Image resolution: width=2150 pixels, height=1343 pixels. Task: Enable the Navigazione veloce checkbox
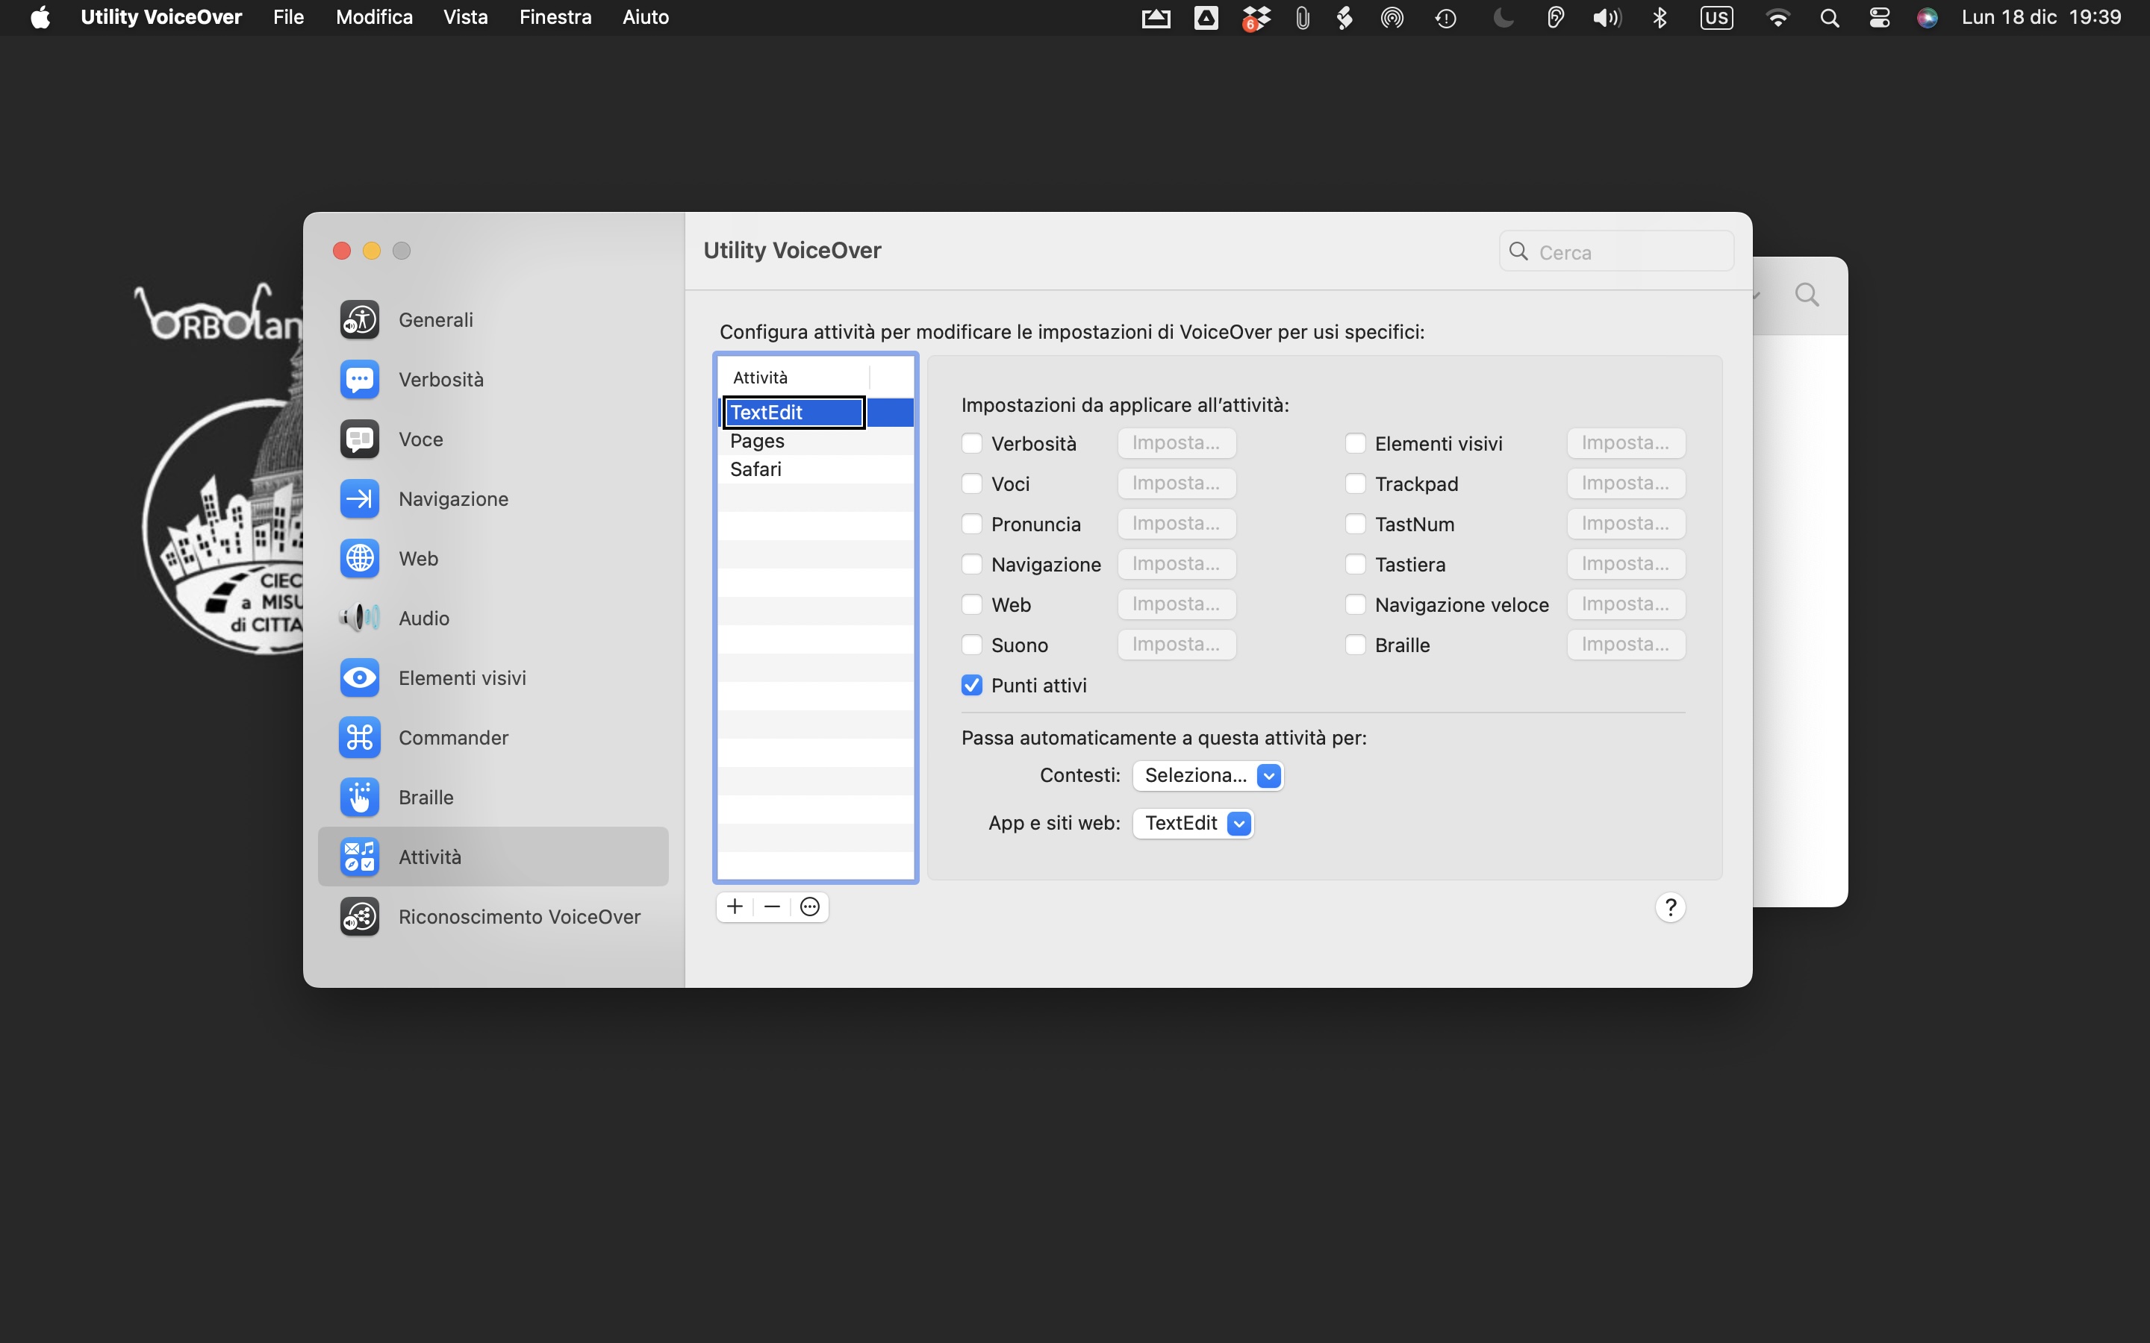tap(1355, 605)
